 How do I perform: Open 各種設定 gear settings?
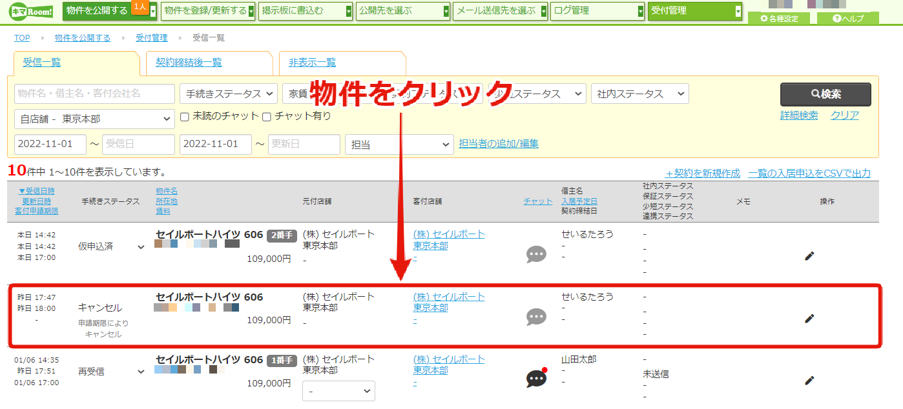click(x=780, y=19)
